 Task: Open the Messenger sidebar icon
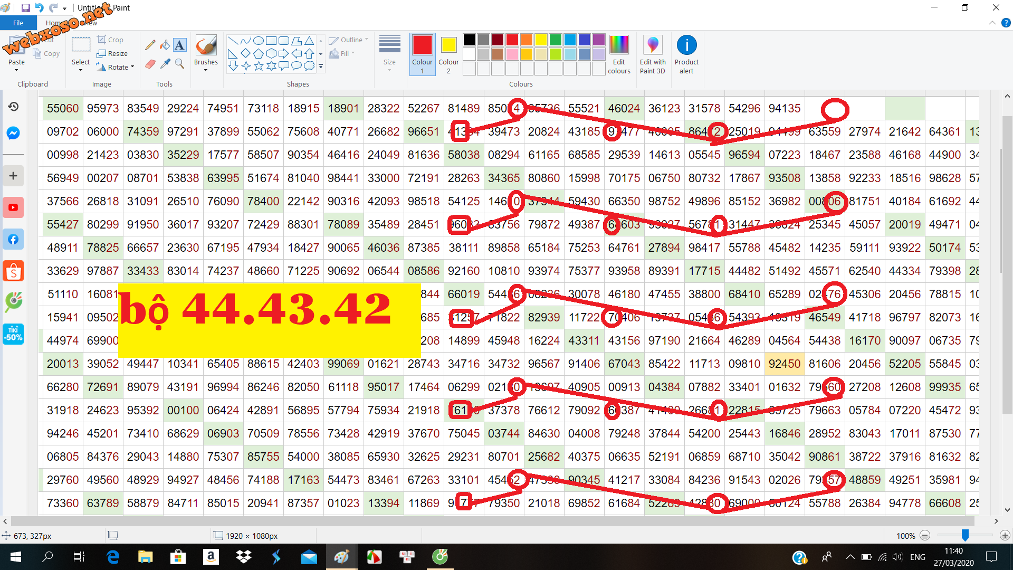pyautogui.click(x=13, y=133)
